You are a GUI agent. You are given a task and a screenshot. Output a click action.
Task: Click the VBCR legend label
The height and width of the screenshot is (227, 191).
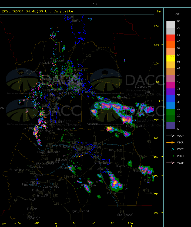pyautogui.click(x=180, y=142)
